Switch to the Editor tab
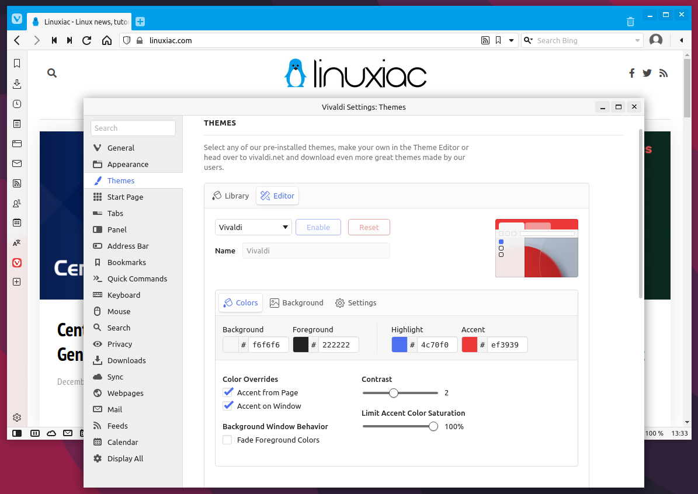Image resolution: width=698 pixels, height=494 pixels. click(277, 196)
